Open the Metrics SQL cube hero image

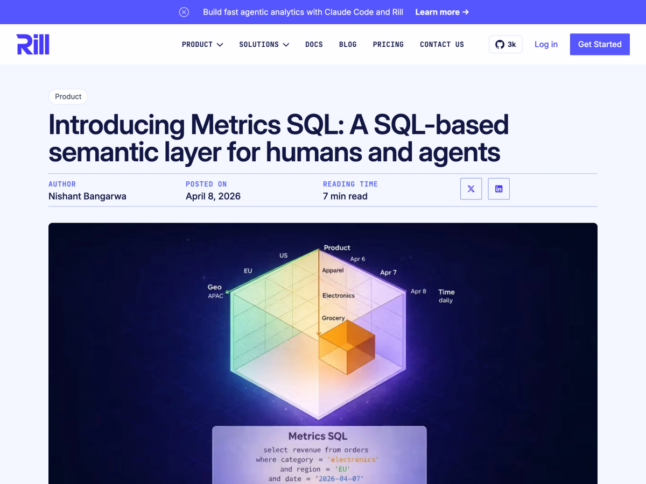coord(323,353)
